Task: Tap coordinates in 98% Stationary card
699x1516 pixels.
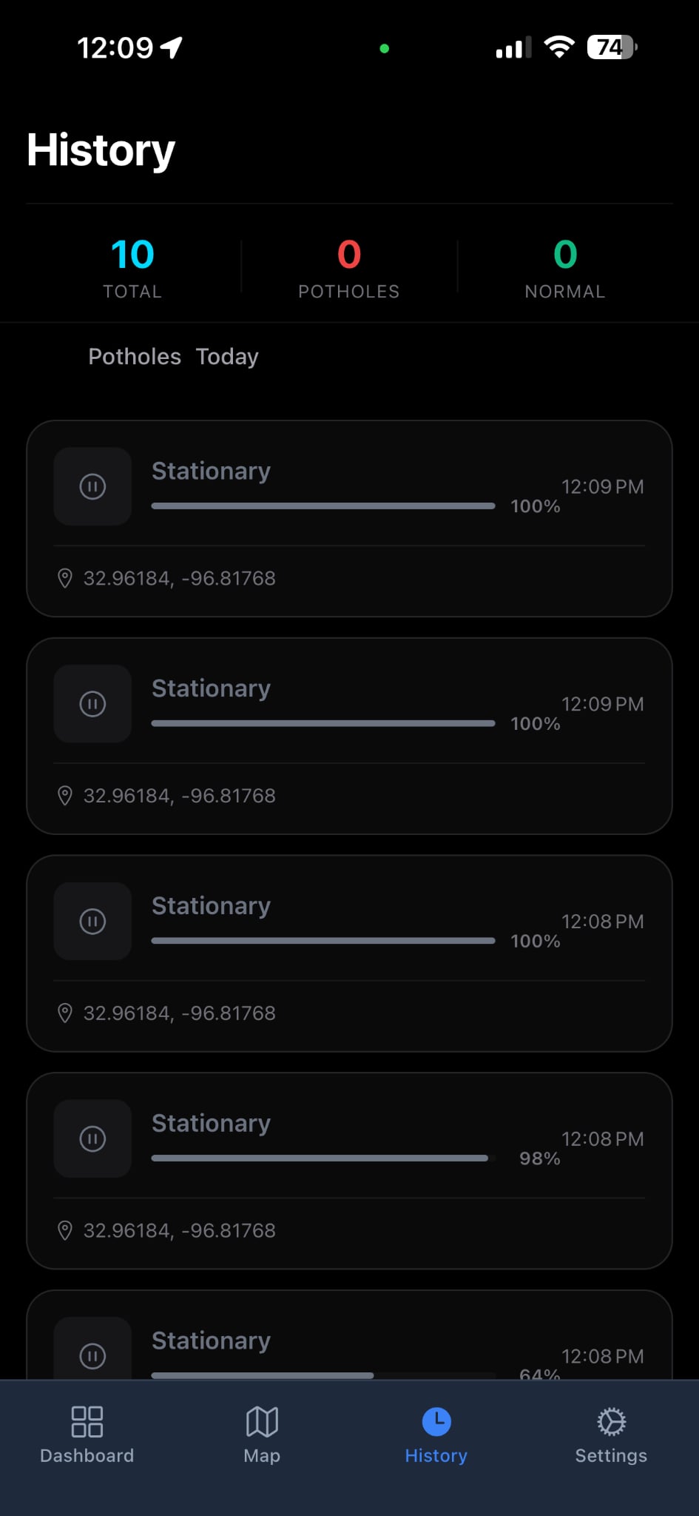Action: click(x=179, y=1230)
